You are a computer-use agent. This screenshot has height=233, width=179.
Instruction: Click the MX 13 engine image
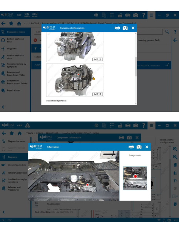click(x=75, y=80)
